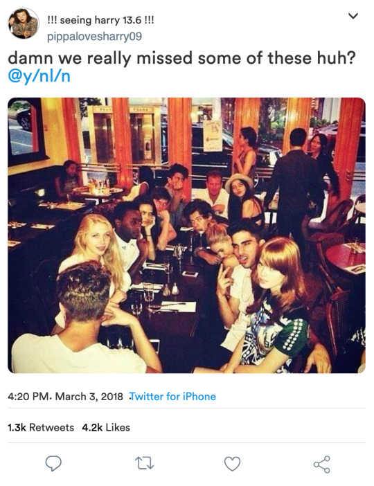This screenshot has width=374, height=486.
Task: Click the word Retweets in stats row
Action: point(51,427)
